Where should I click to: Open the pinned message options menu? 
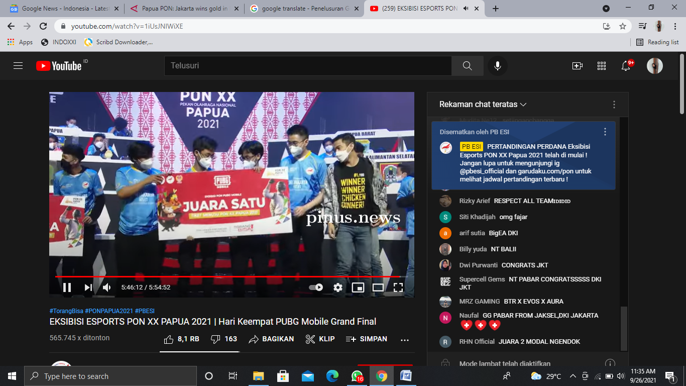click(x=605, y=132)
